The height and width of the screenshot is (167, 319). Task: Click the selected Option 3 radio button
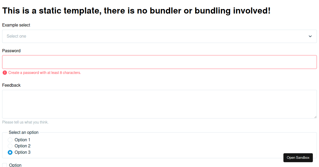point(10,152)
